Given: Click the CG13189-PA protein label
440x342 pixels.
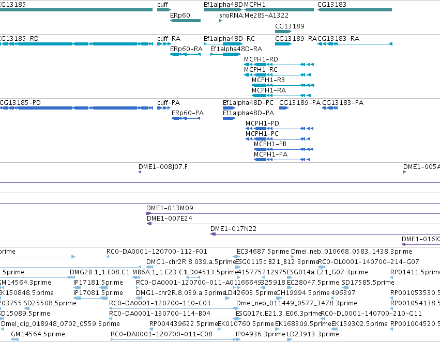Looking at the screenshot, I should (x=300, y=103).
